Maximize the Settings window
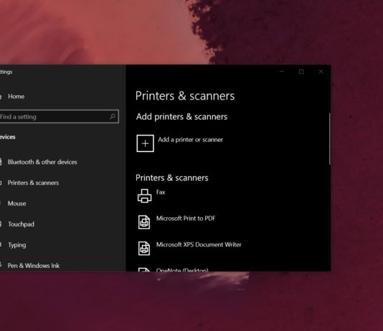Image resolution: width=383 pixels, height=331 pixels. click(301, 72)
